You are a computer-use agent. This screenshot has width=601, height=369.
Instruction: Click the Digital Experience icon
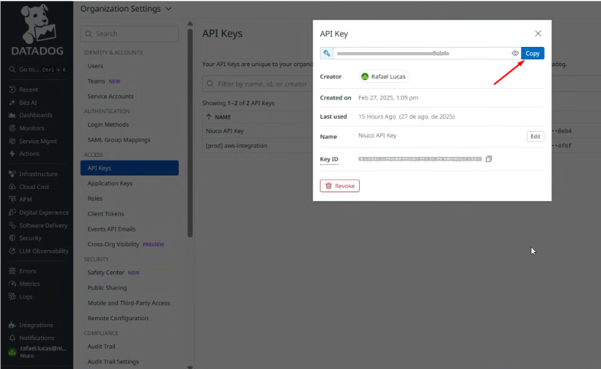coord(12,212)
